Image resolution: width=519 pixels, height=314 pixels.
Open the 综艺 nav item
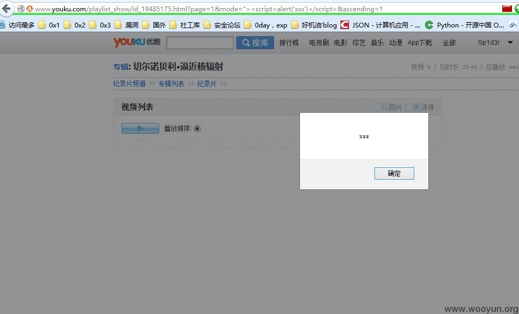click(359, 43)
